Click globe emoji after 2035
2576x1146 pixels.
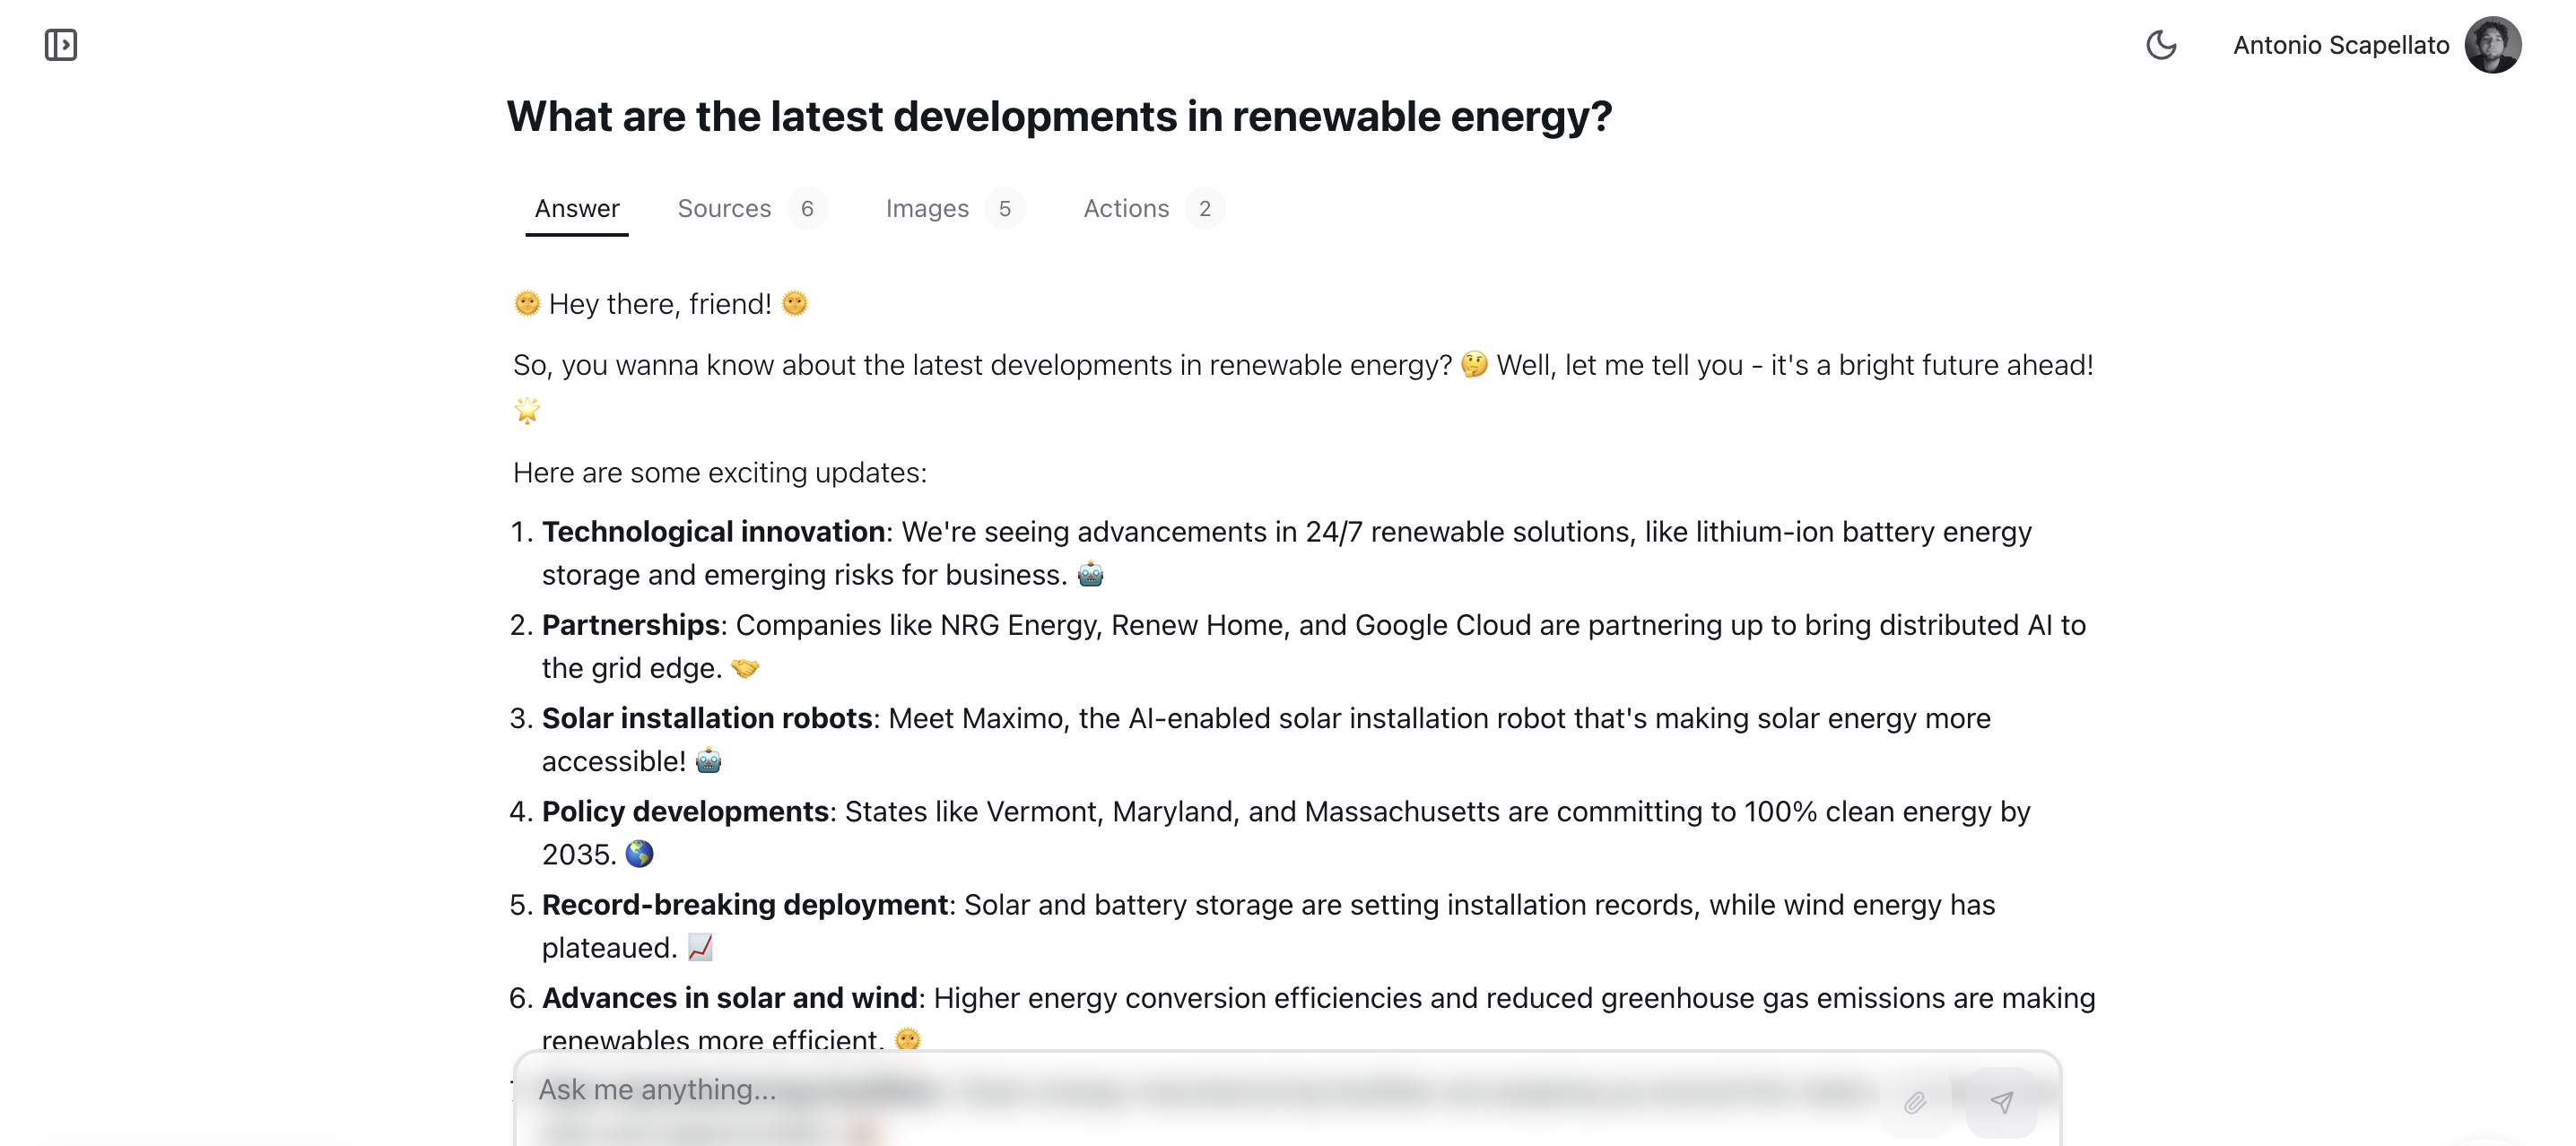coord(639,853)
